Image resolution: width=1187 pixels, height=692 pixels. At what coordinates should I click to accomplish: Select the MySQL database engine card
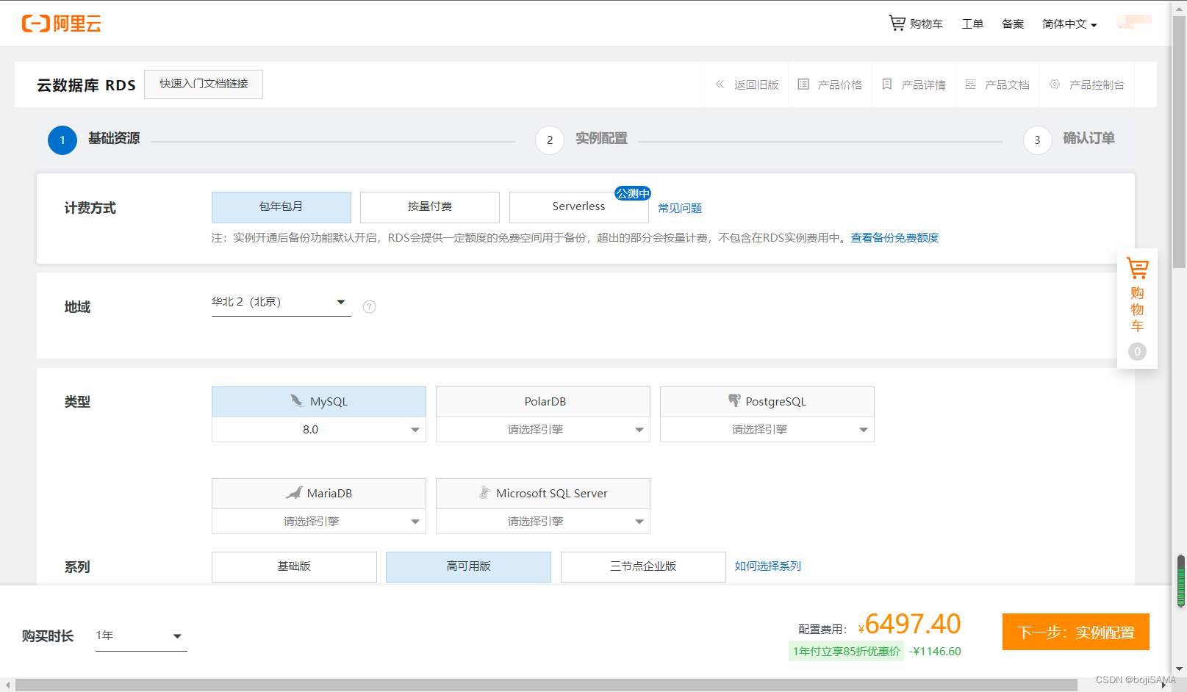pos(318,401)
